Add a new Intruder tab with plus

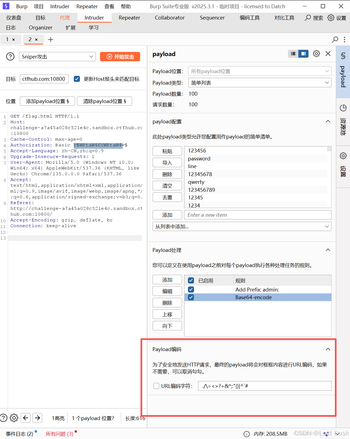(x=51, y=40)
